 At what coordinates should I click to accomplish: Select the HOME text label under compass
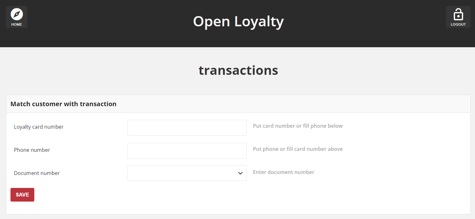17,24
